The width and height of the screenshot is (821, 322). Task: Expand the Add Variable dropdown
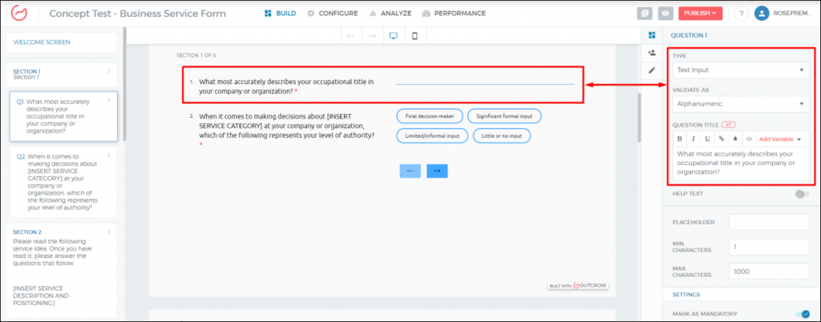780,139
